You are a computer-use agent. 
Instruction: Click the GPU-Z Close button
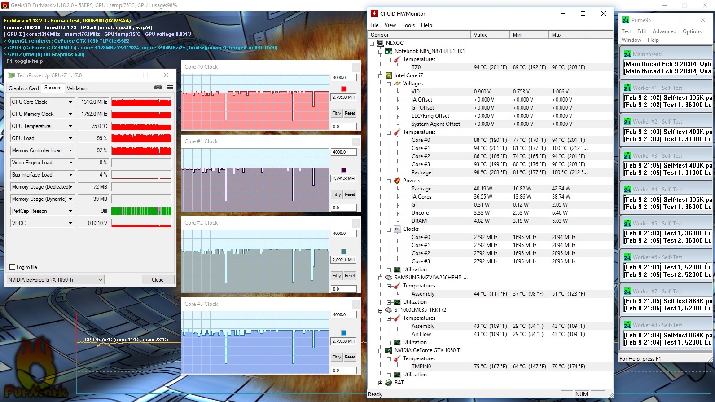(x=158, y=279)
